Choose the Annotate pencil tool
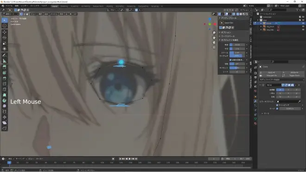 [x=5, y=55]
